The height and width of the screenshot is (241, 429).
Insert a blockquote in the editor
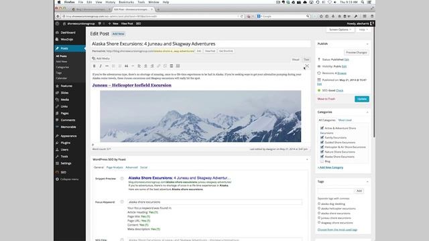tap(127, 66)
